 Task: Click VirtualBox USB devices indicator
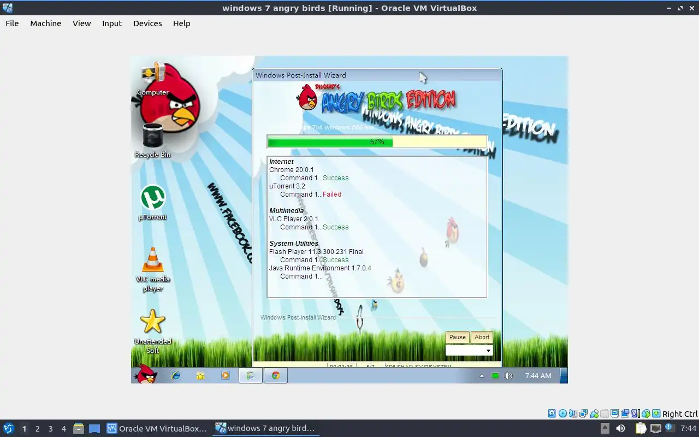[x=594, y=414]
